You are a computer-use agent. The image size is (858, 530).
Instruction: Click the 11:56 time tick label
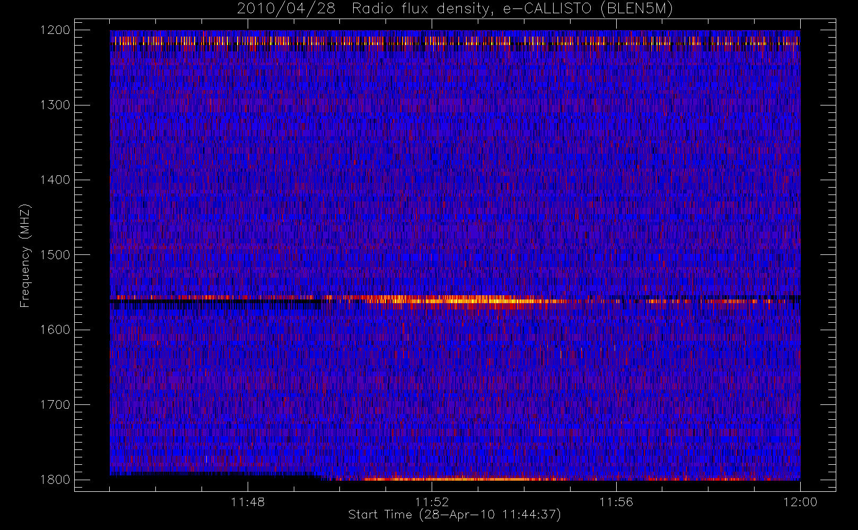point(616,501)
